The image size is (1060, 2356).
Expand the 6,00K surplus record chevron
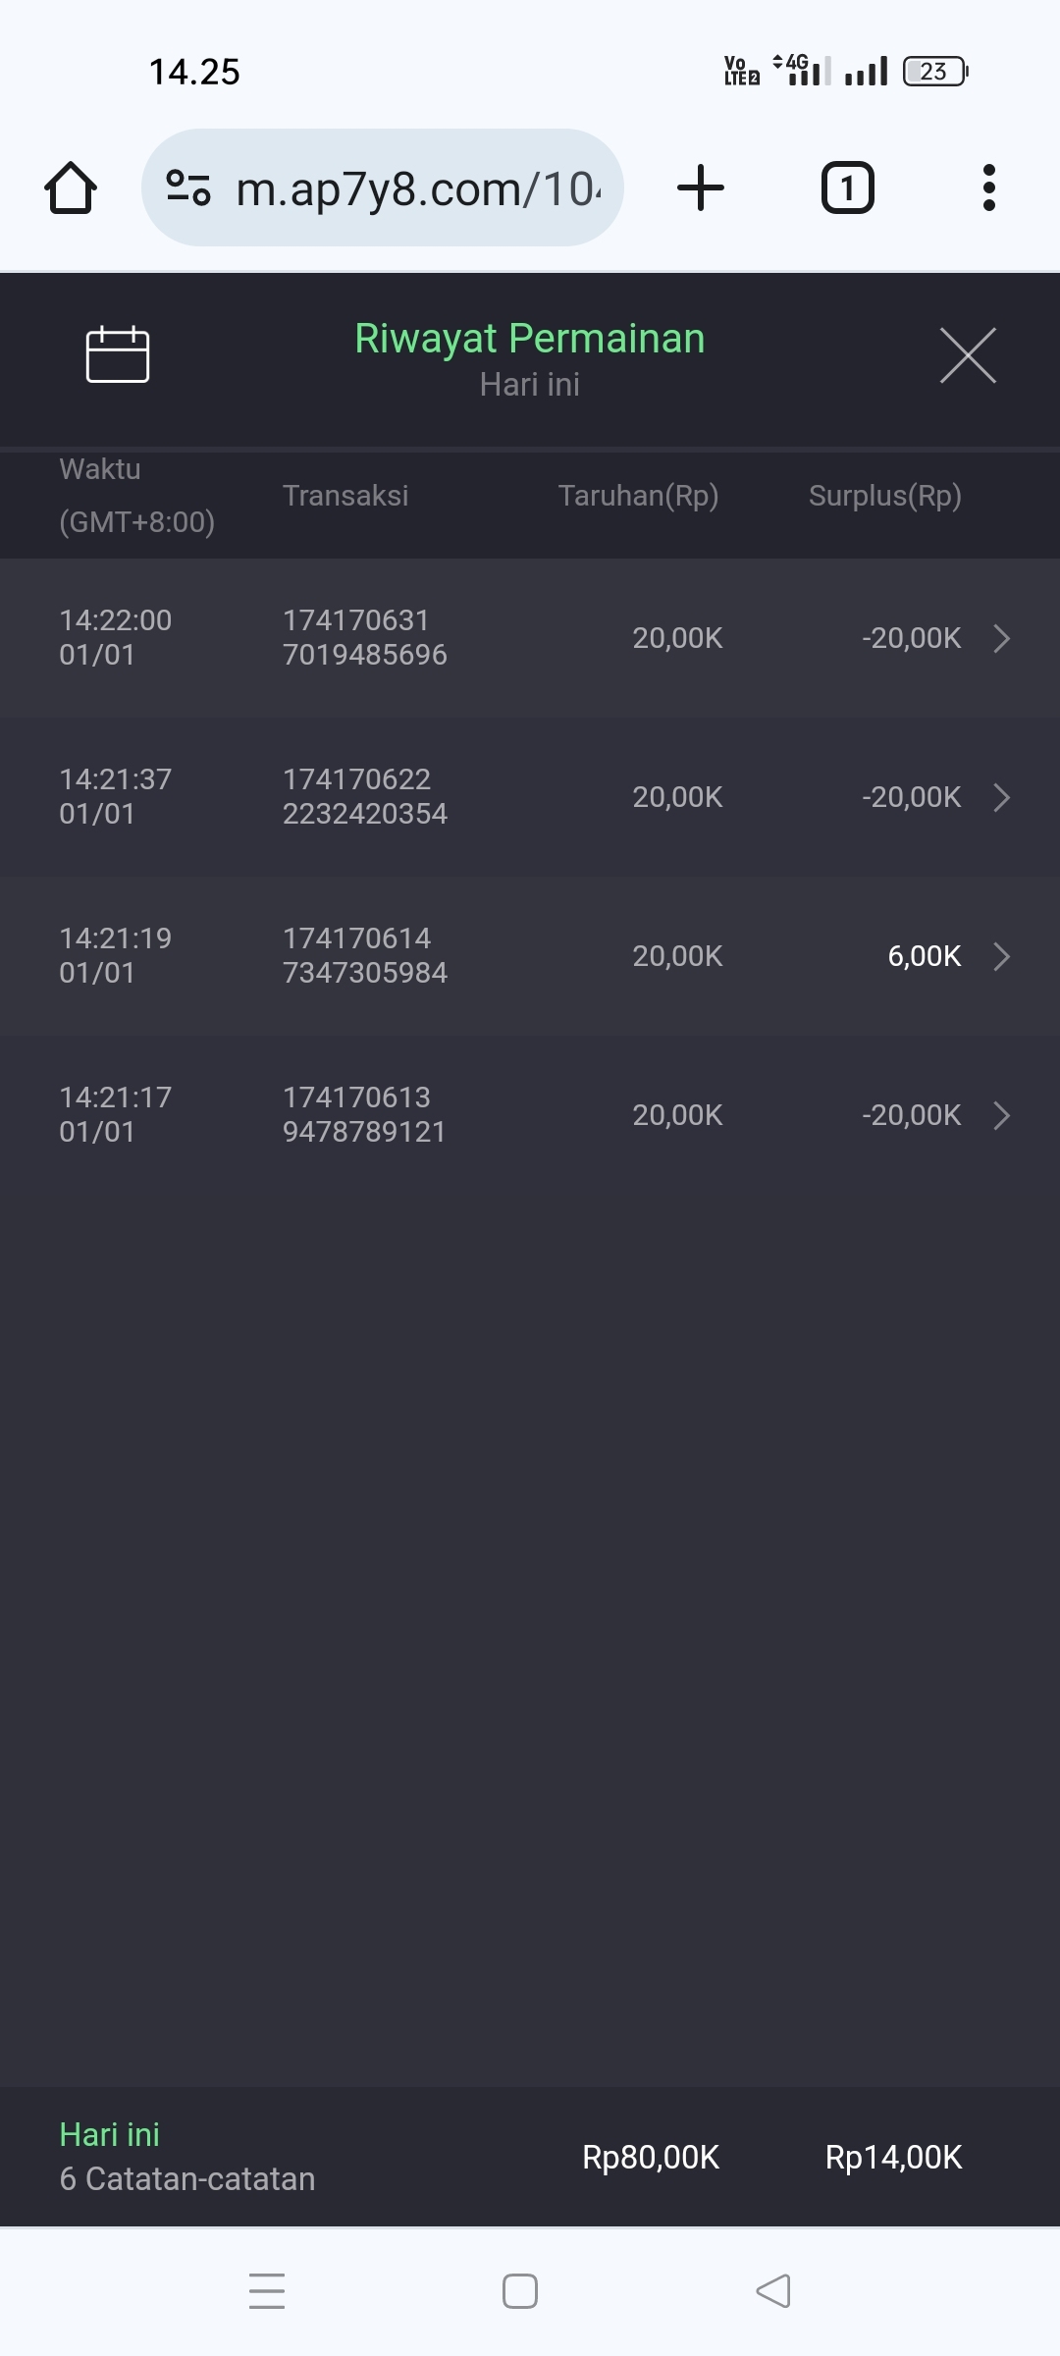1001,956
